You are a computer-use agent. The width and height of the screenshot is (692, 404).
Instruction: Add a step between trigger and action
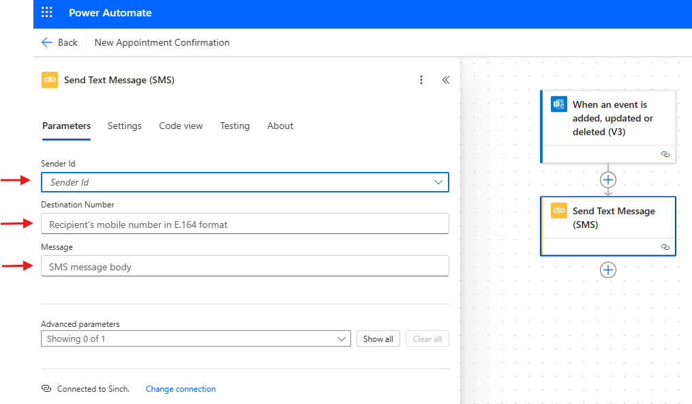[x=608, y=179]
